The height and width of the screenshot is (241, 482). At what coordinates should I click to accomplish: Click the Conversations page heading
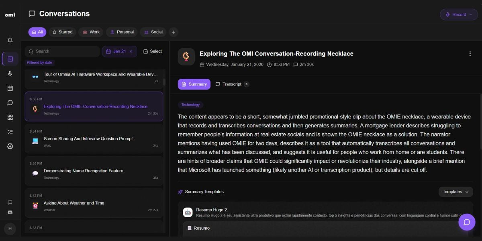pos(64,14)
